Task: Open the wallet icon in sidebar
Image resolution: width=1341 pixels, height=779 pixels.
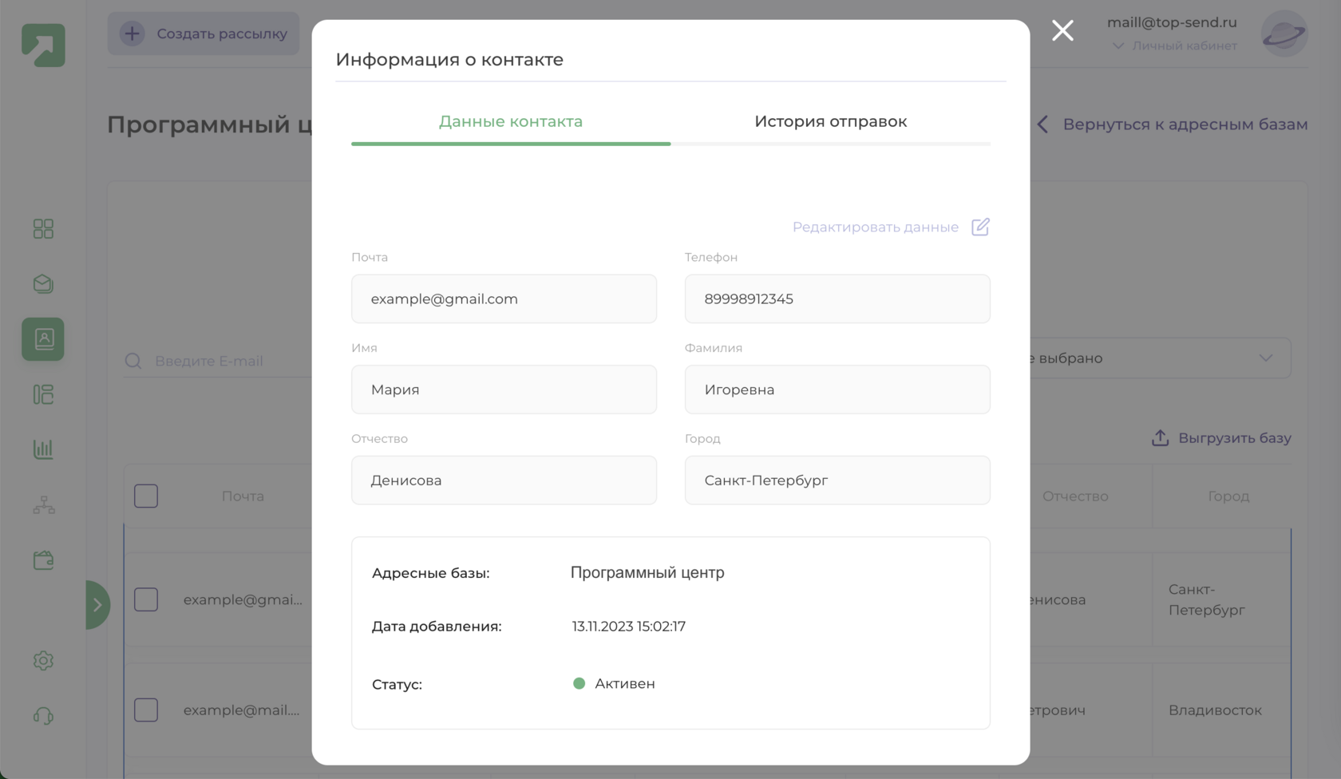Action: [43, 560]
